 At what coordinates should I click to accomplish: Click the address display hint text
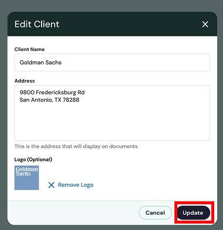[76, 146]
